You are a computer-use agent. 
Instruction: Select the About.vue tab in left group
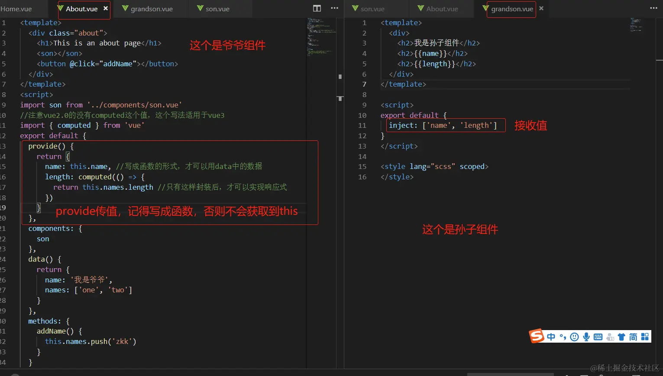pos(81,9)
